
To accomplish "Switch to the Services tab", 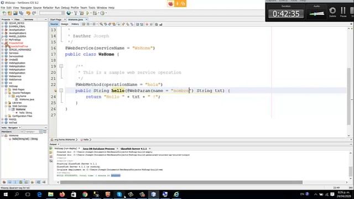I will tap(29, 20).
